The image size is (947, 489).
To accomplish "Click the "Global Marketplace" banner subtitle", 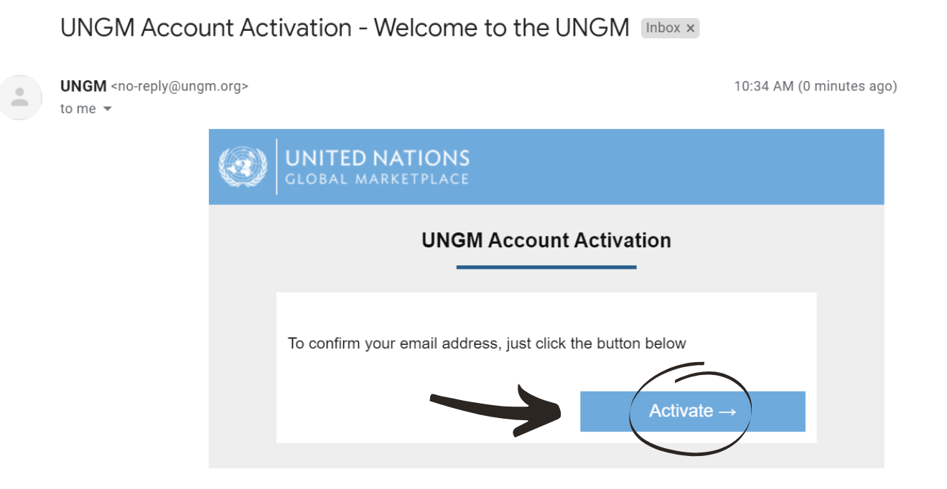I will click(377, 179).
